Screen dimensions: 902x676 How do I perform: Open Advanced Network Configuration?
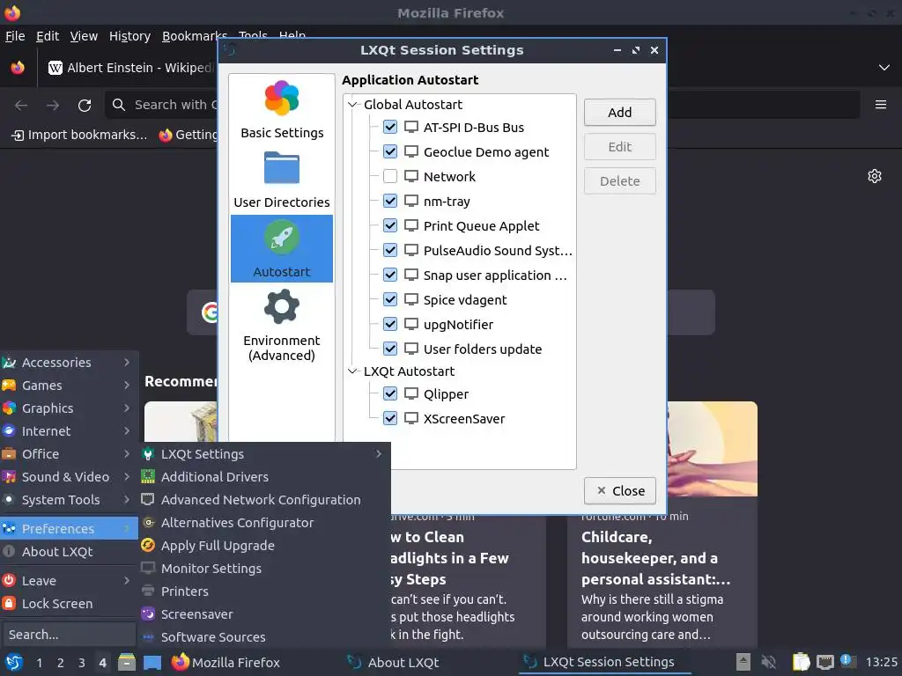point(264,500)
